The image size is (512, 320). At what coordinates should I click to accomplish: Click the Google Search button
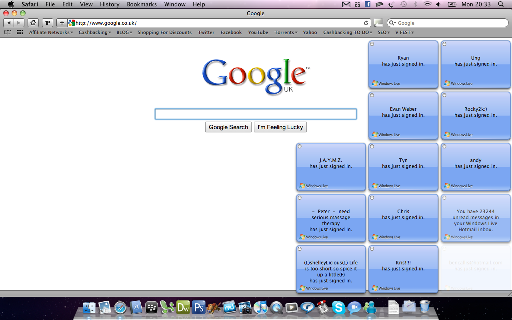(x=228, y=127)
